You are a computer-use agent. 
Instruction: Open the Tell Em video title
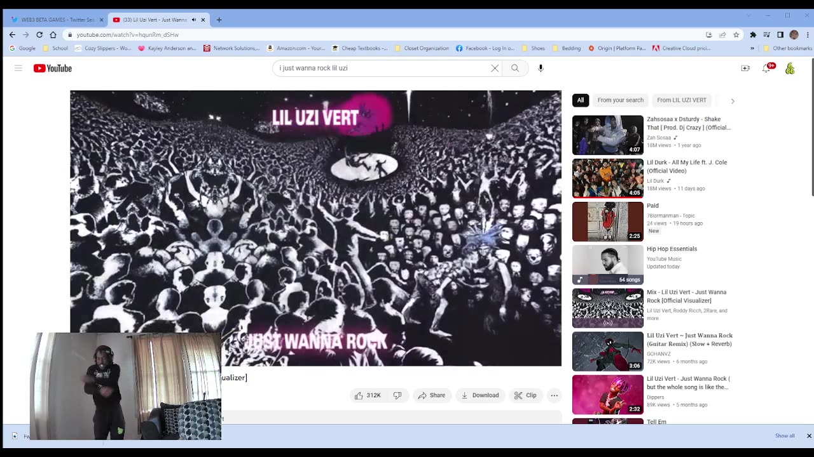click(656, 421)
